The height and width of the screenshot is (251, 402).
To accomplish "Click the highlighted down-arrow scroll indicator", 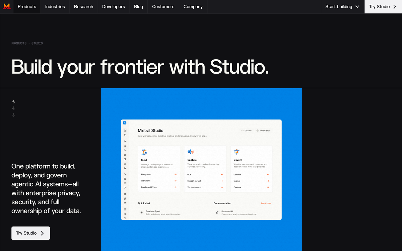I will pos(14,101).
